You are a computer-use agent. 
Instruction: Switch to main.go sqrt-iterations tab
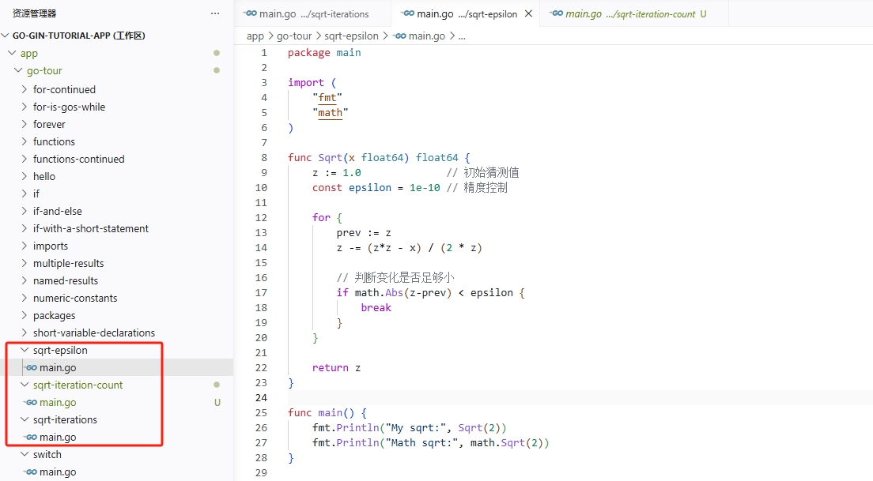313,14
